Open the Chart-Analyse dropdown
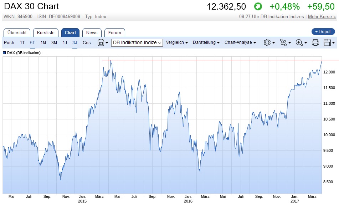 [240, 43]
